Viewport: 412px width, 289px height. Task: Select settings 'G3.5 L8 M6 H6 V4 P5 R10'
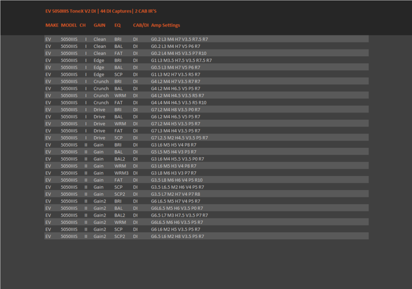click(177, 180)
